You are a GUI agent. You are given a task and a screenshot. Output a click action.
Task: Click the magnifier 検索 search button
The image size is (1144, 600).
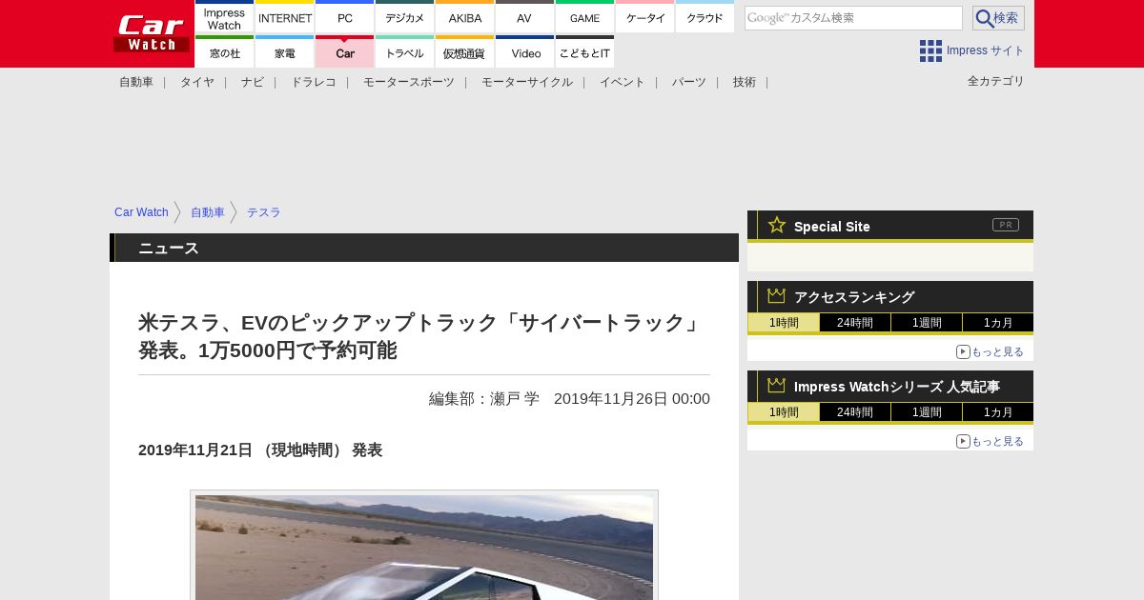[x=998, y=18]
